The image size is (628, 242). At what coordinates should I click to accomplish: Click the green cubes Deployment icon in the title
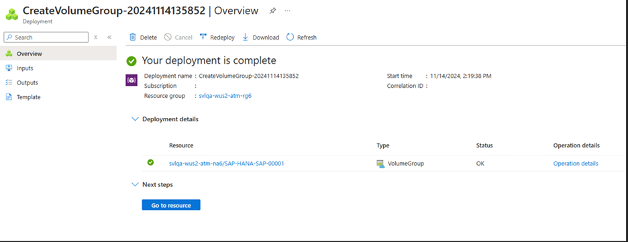(11, 14)
